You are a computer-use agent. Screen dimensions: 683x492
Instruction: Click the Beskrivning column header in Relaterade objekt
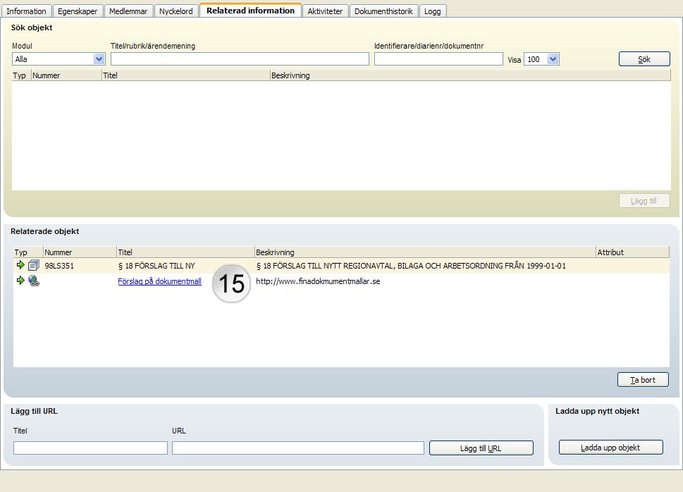(x=425, y=252)
